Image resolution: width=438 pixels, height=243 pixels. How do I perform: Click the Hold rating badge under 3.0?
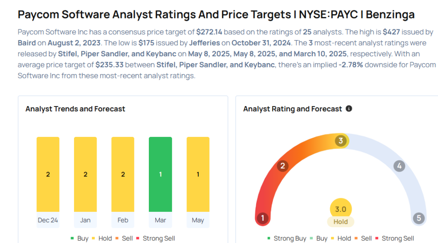(x=341, y=222)
